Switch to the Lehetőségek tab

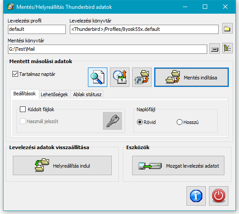[54, 94]
